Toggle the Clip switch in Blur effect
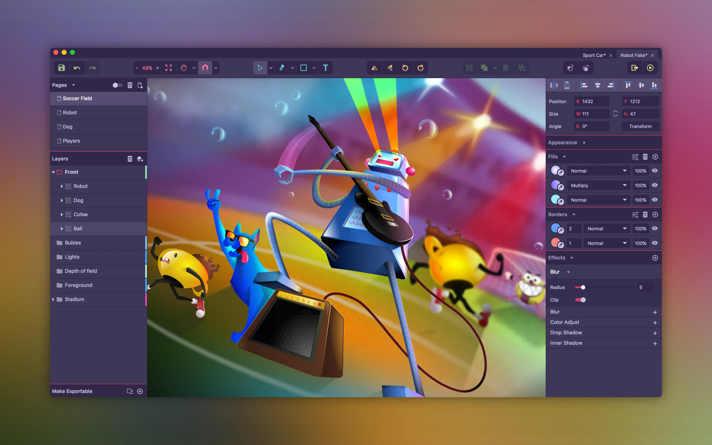 coord(580,300)
